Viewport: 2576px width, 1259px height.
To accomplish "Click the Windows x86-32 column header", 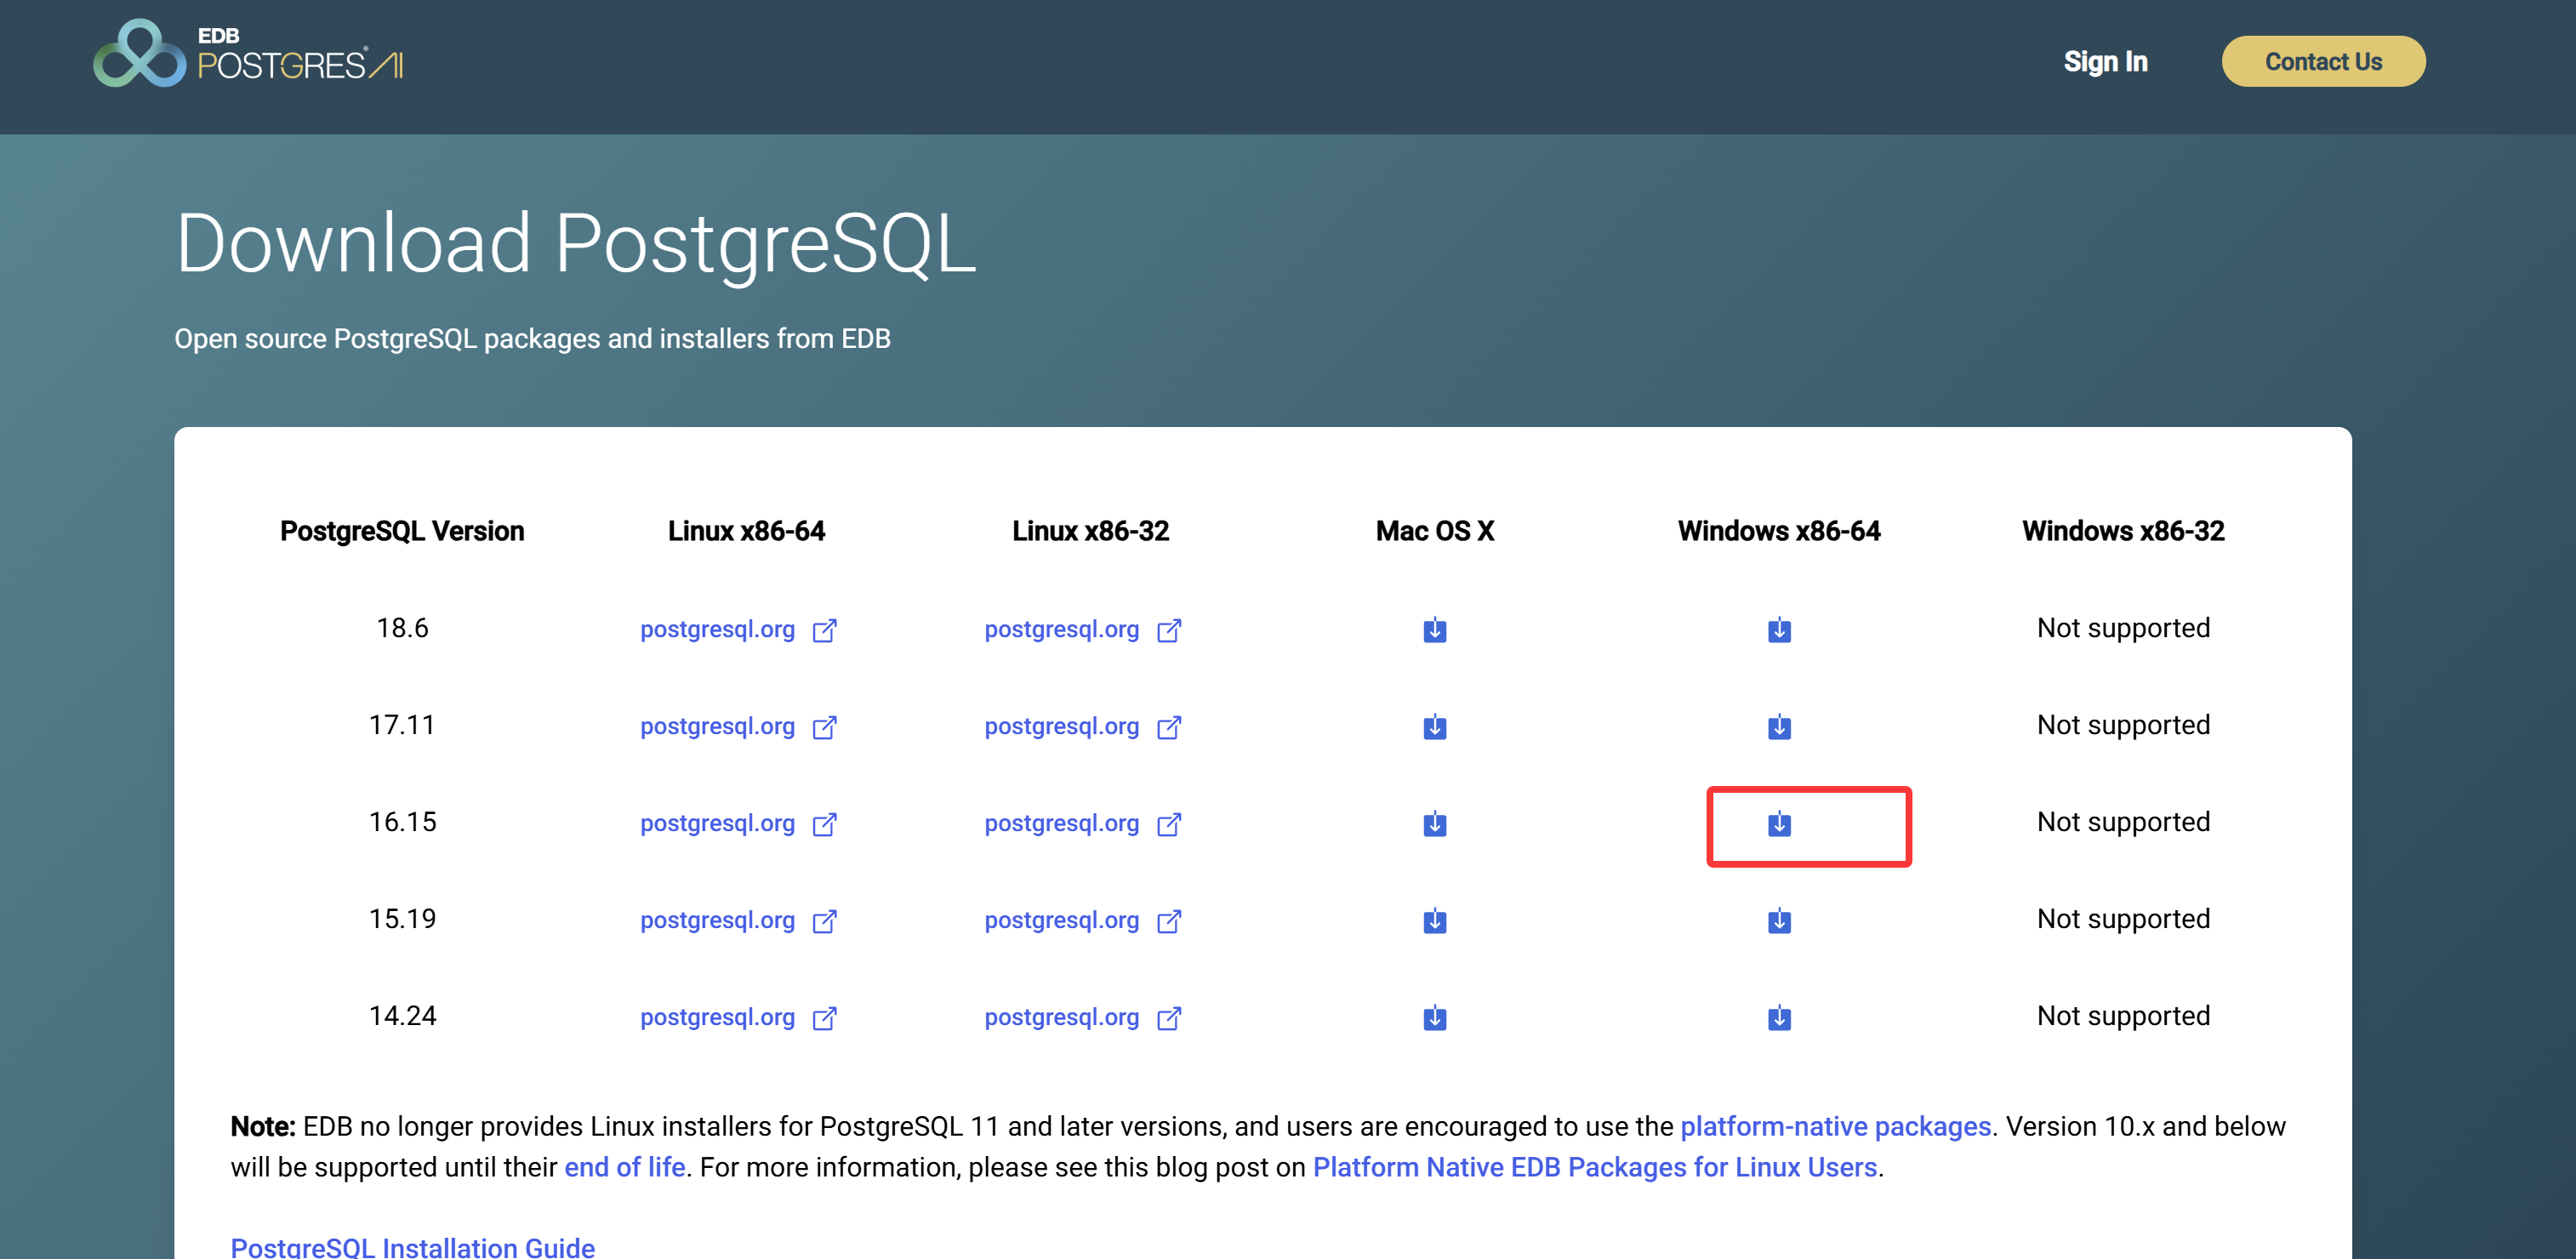I will pos(2123,531).
